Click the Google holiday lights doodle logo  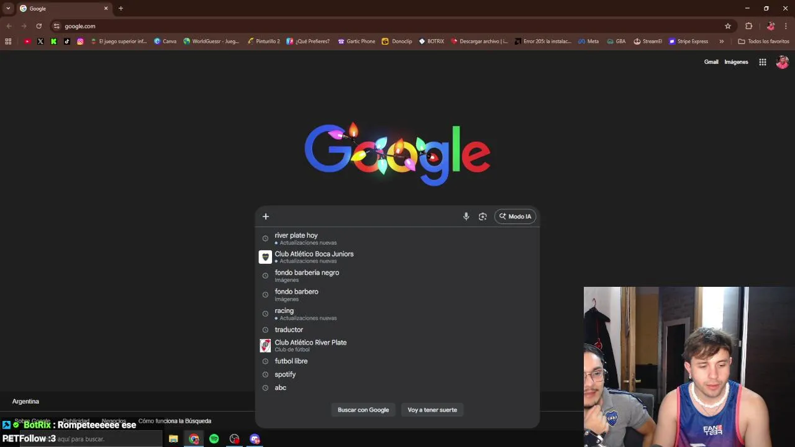pos(397,154)
